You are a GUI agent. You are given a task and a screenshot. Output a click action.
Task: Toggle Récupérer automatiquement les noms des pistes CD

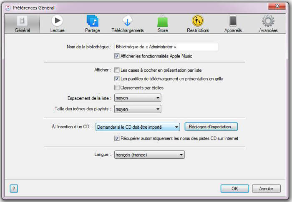(x=117, y=138)
